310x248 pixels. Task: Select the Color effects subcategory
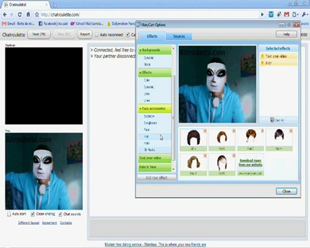tap(147, 80)
